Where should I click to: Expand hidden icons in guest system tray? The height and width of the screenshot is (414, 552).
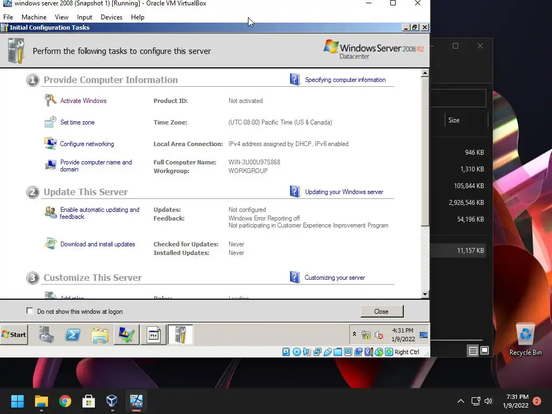pos(355,334)
